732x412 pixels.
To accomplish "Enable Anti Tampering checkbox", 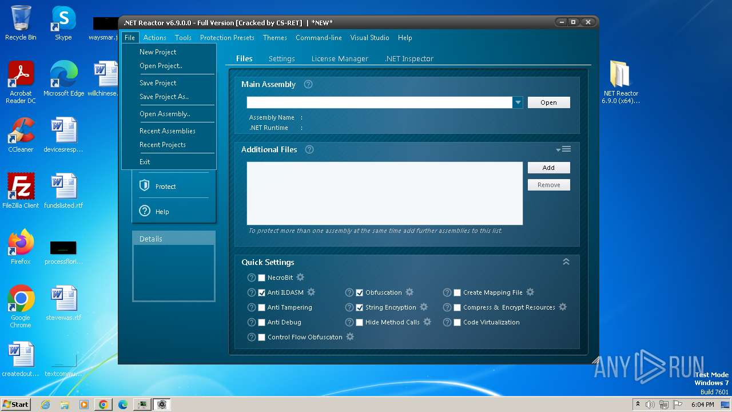I will (261, 307).
